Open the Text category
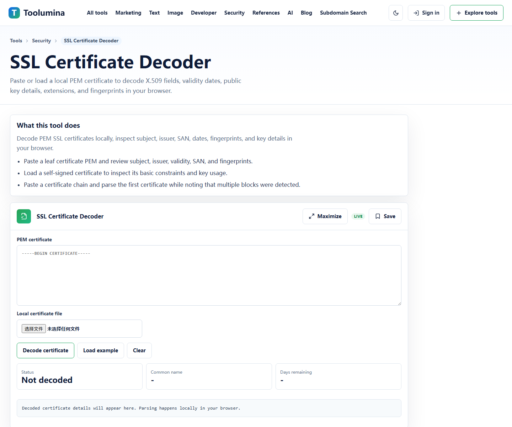 click(154, 13)
